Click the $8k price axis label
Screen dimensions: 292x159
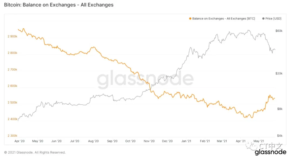(279, 109)
